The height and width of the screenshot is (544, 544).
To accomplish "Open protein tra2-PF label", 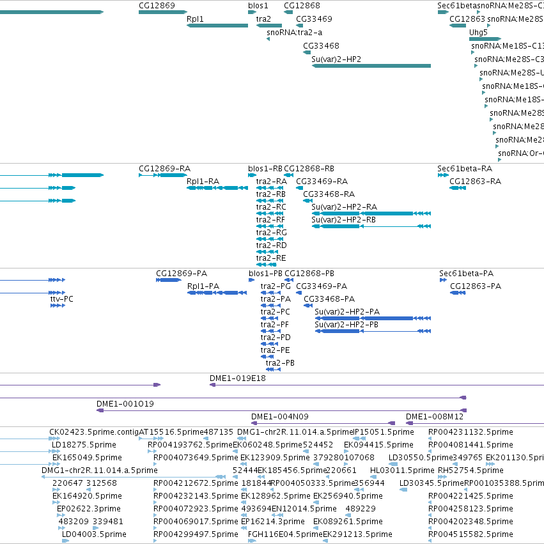I will [274, 325].
